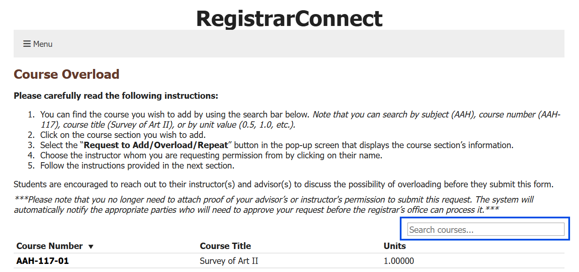Click the Survey of Art II title cell
The height and width of the screenshot is (272, 579).
pos(229,261)
